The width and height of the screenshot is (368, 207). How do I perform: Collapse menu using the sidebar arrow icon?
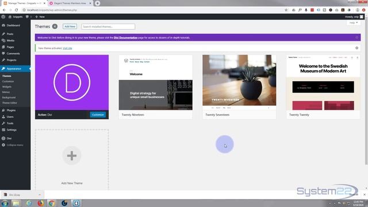(3, 145)
